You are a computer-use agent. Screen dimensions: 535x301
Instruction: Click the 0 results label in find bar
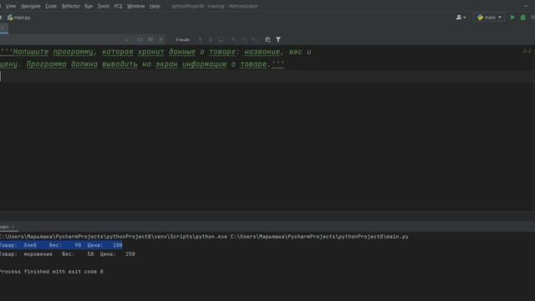pyautogui.click(x=182, y=40)
